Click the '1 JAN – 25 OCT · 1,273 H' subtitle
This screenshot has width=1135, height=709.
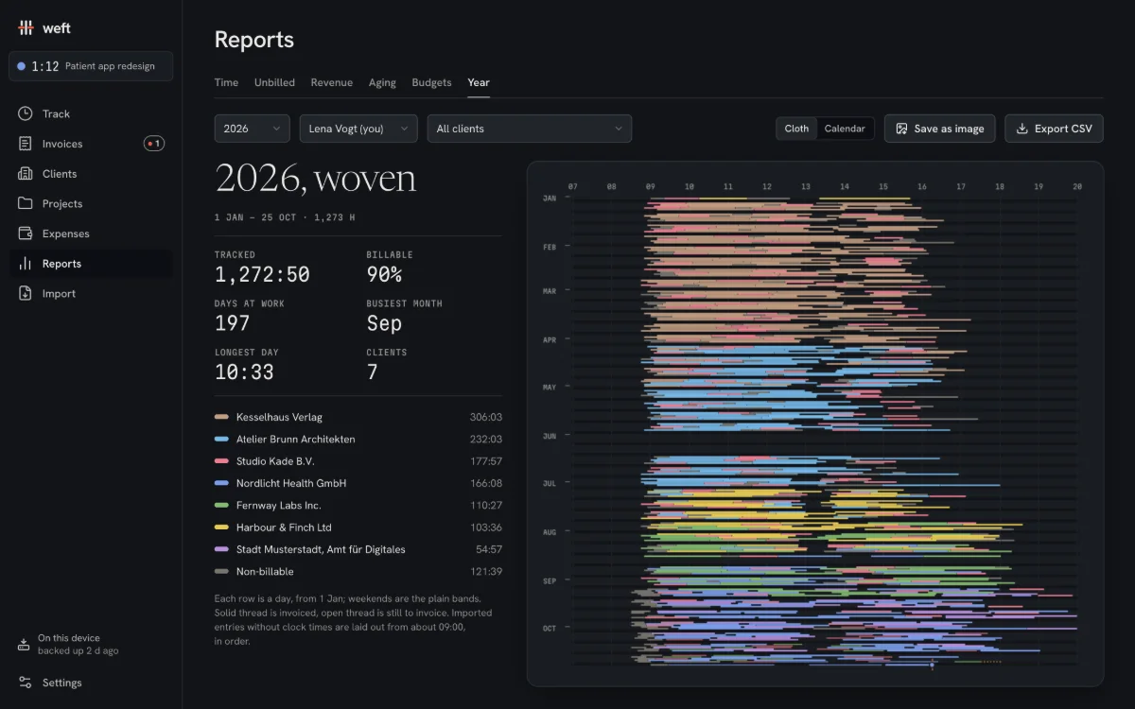[x=285, y=217]
